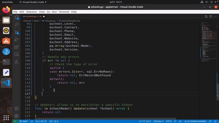Click the network icon in the system tray
Viewport: 219px width, 123px height.
tap(202, 2)
